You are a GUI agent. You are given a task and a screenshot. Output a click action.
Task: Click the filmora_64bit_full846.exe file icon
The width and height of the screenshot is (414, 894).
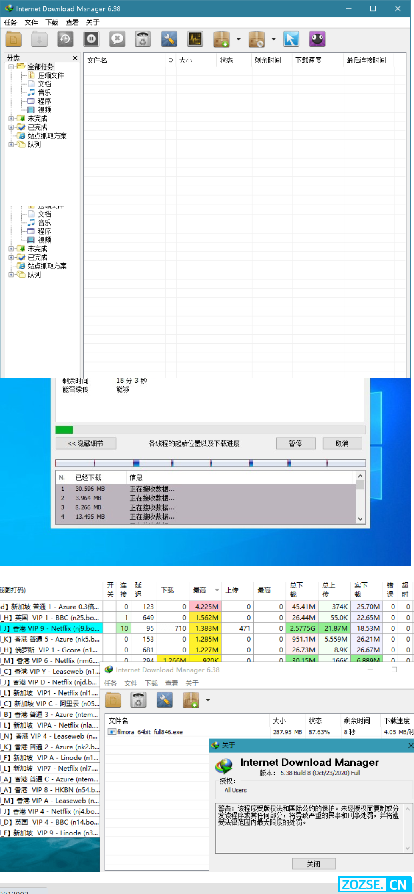[x=112, y=732]
